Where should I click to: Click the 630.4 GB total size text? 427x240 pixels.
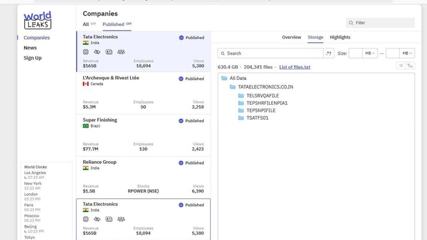tap(228, 67)
